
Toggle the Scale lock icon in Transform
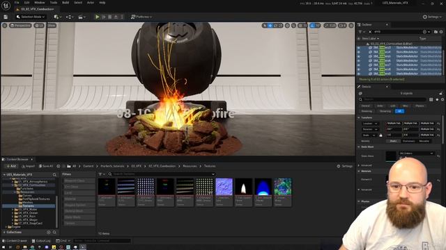pos(381,135)
